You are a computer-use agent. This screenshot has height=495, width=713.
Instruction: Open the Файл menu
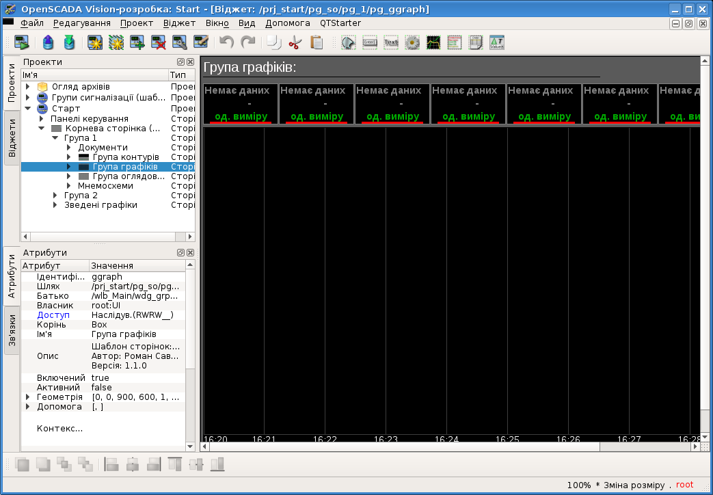(x=32, y=23)
